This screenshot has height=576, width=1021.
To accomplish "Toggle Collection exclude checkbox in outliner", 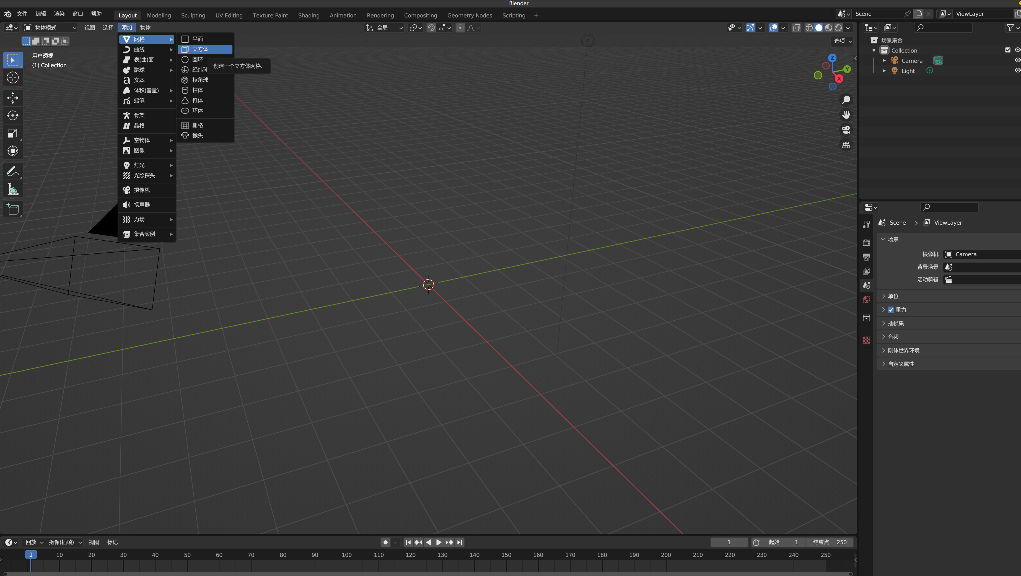I will [x=1007, y=50].
